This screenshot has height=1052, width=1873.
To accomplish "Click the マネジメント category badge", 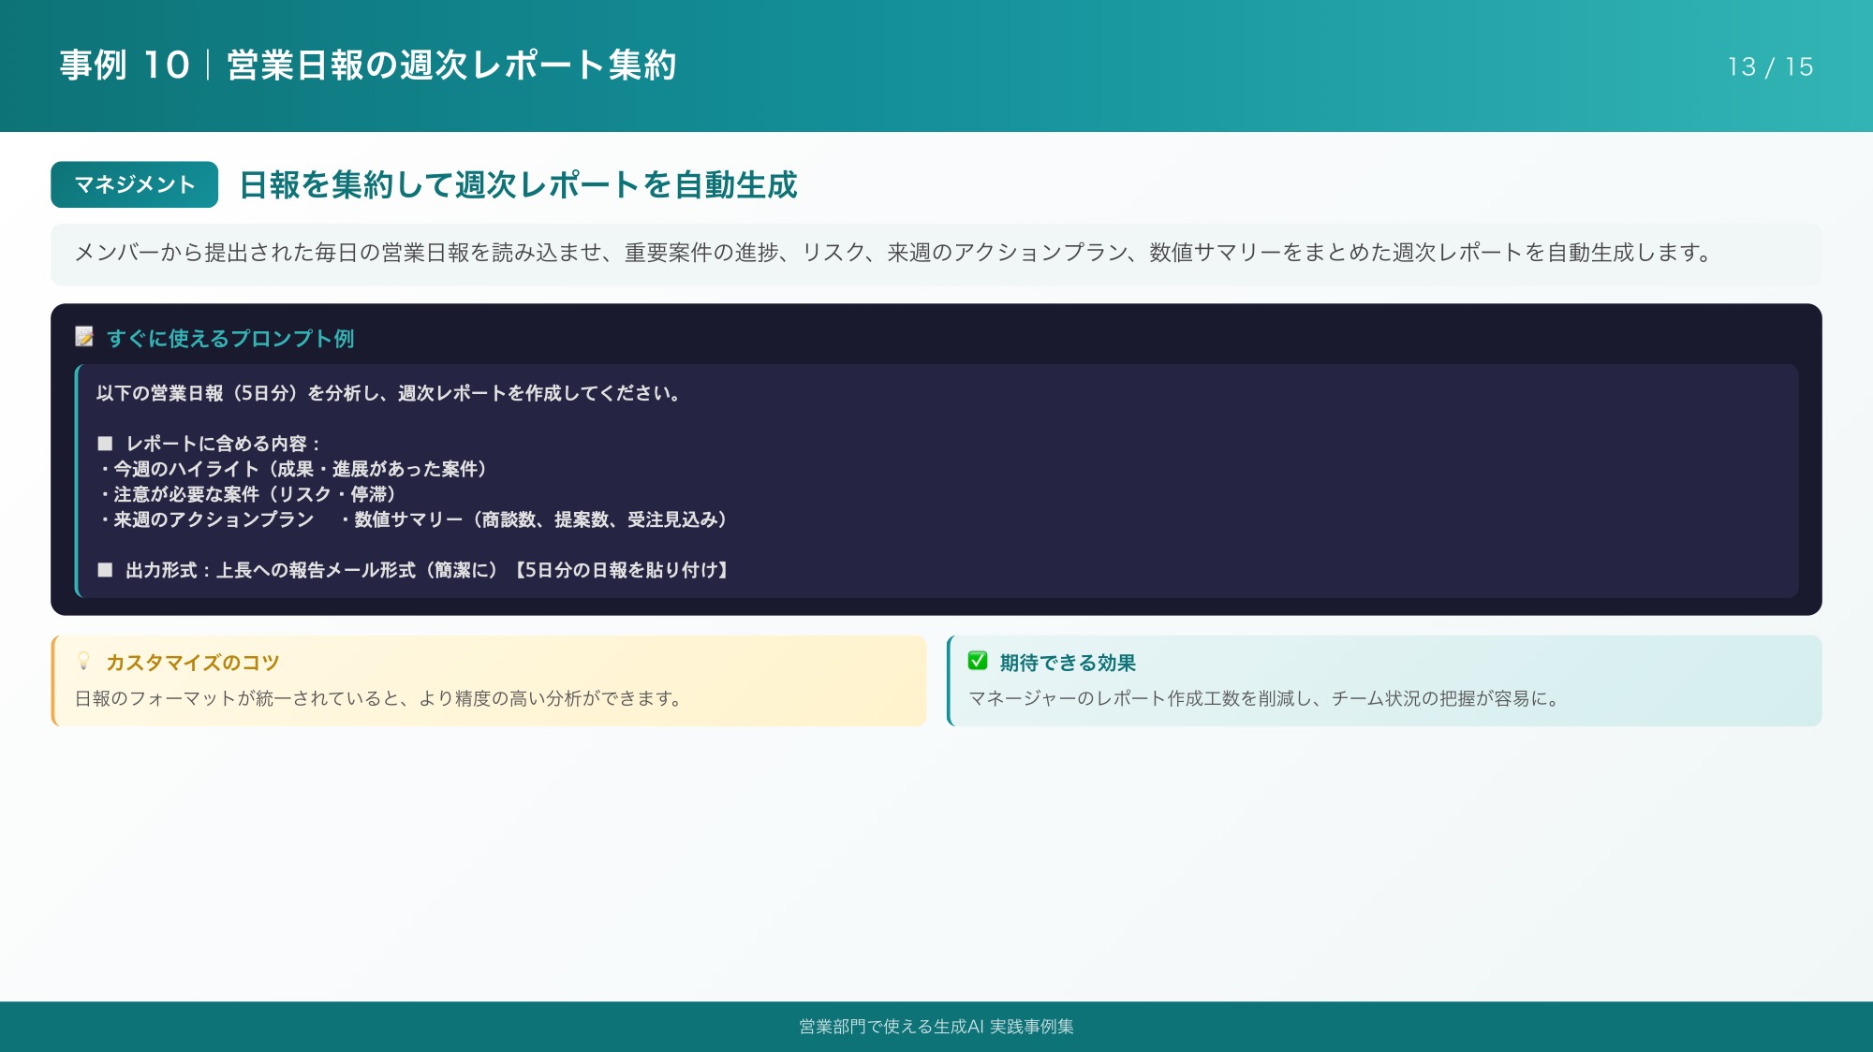I will coord(134,184).
